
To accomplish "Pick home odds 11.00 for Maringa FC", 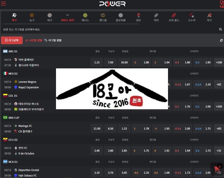I will [97, 129].
